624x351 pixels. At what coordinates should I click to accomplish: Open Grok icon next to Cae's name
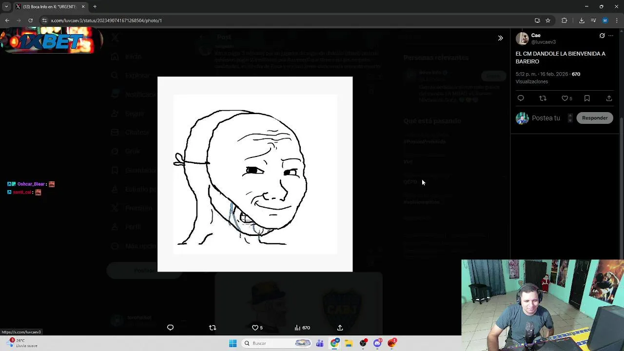pos(602,36)
